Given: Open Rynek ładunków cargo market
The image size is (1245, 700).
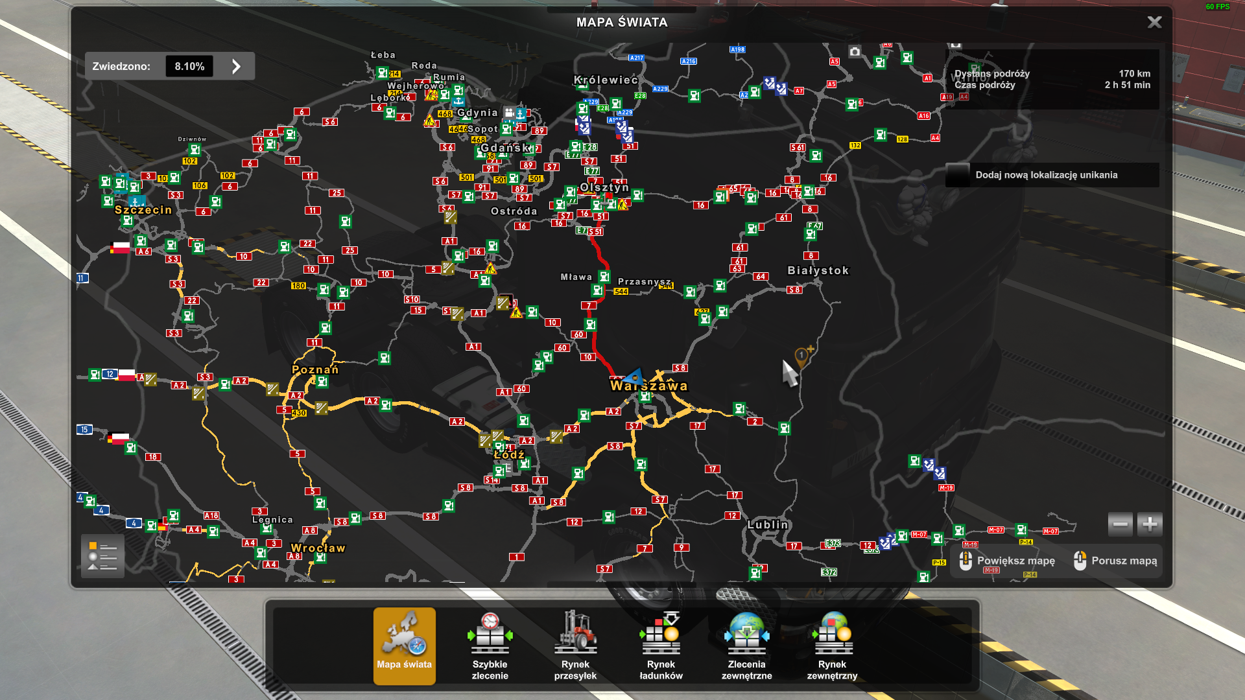Looking at the screenshot, I should (661, 646).
